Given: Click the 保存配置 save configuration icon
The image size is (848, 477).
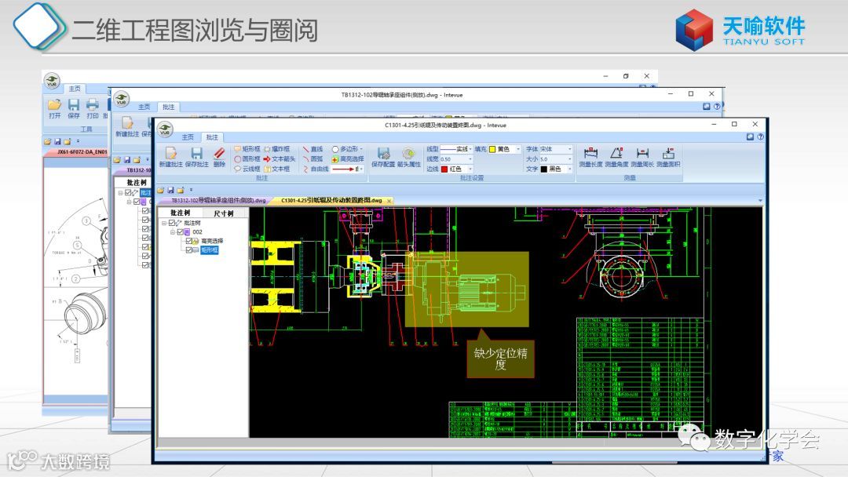Looking at the screenshot, I should tap(383, 157).
